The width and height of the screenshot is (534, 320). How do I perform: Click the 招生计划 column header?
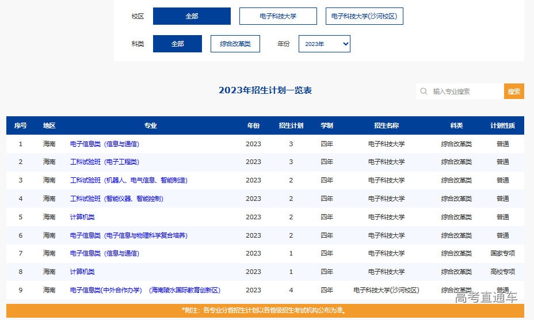click(x=291, y=125)
